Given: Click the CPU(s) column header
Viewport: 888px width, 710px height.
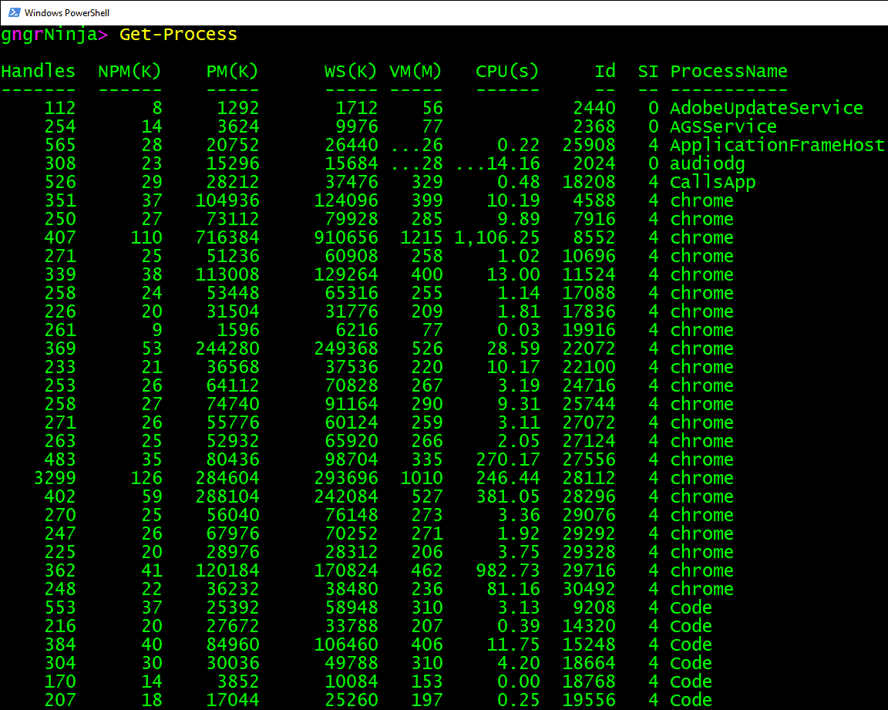Looking at the screenshot, I should (x=506, y=71).
